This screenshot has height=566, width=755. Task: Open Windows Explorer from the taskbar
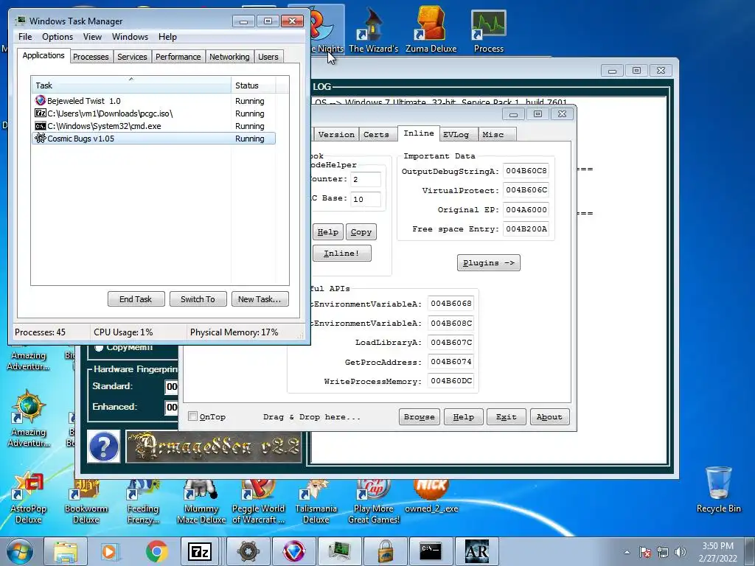(x=66, y=551)
